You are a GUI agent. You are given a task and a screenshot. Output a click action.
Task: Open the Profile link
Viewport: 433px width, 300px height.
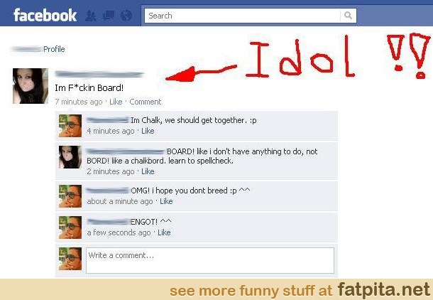(x=54, y=49)
